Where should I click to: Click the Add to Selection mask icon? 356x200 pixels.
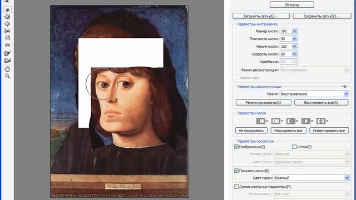pos(277,121)
